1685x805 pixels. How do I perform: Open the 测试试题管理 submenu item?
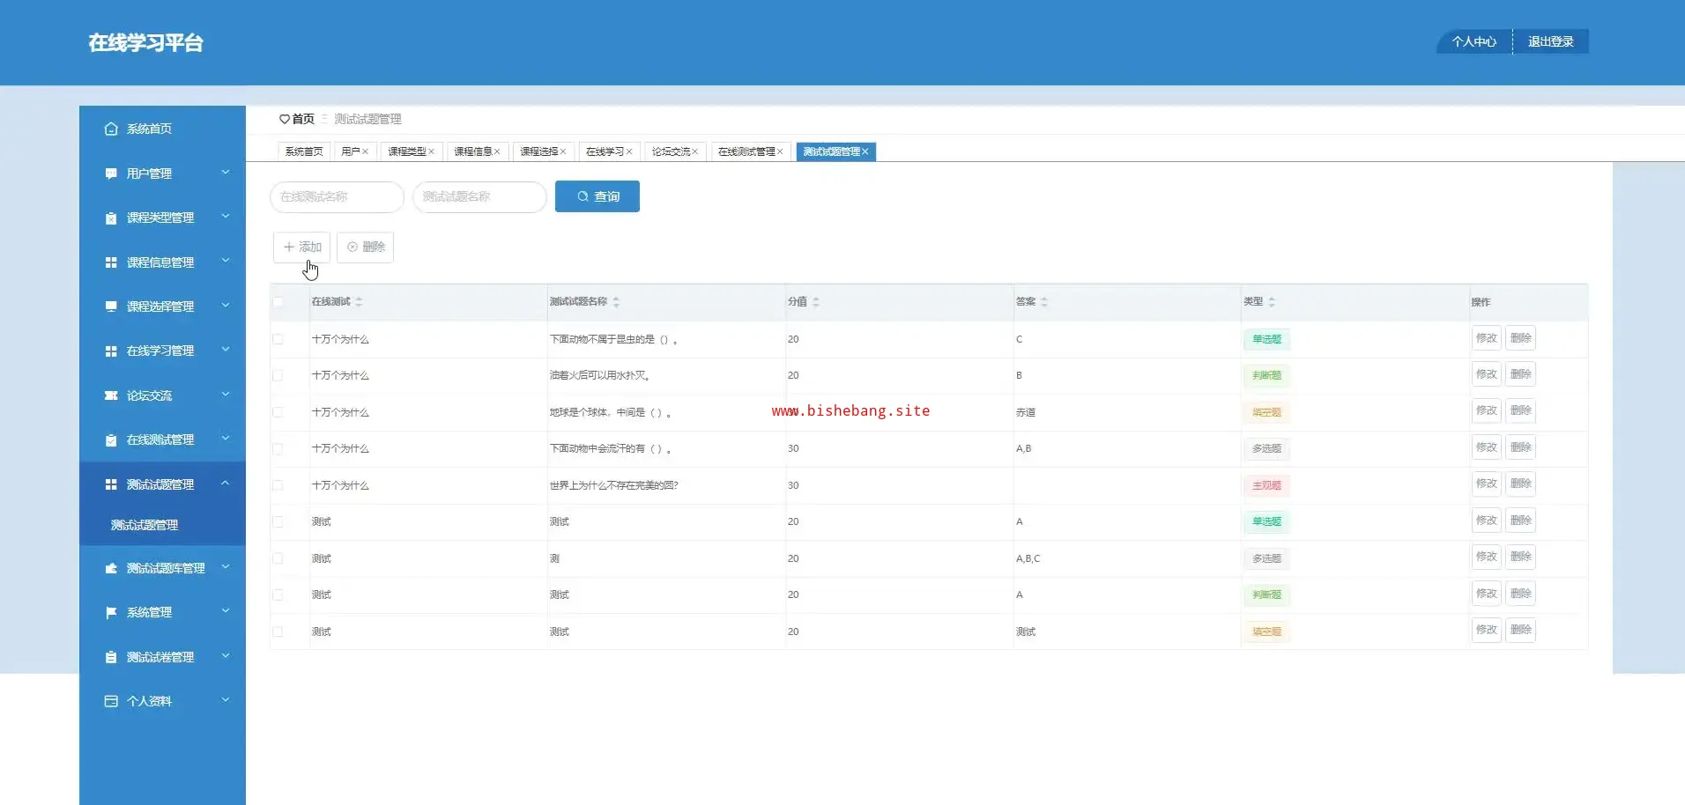145,525
